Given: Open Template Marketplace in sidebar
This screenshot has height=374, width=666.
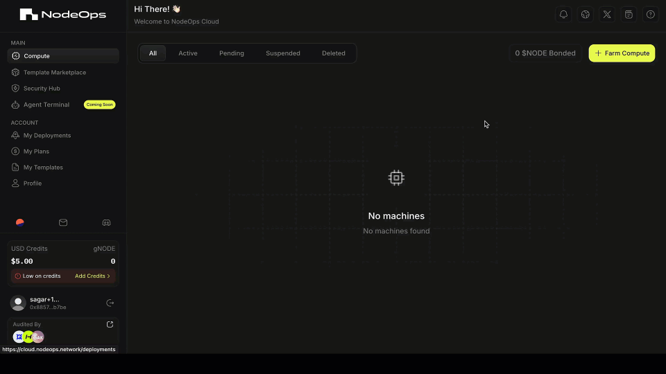Looking at the screenshot, I should [x=63, y=73].
